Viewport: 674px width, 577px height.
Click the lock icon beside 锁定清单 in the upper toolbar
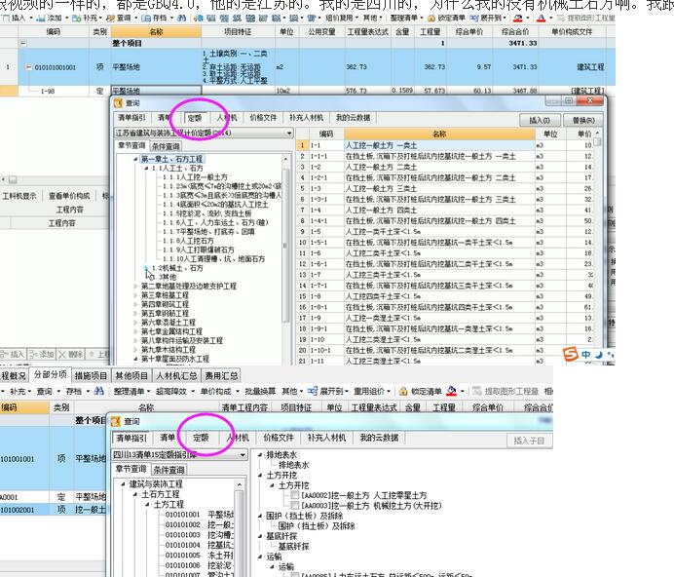point(431,19)
